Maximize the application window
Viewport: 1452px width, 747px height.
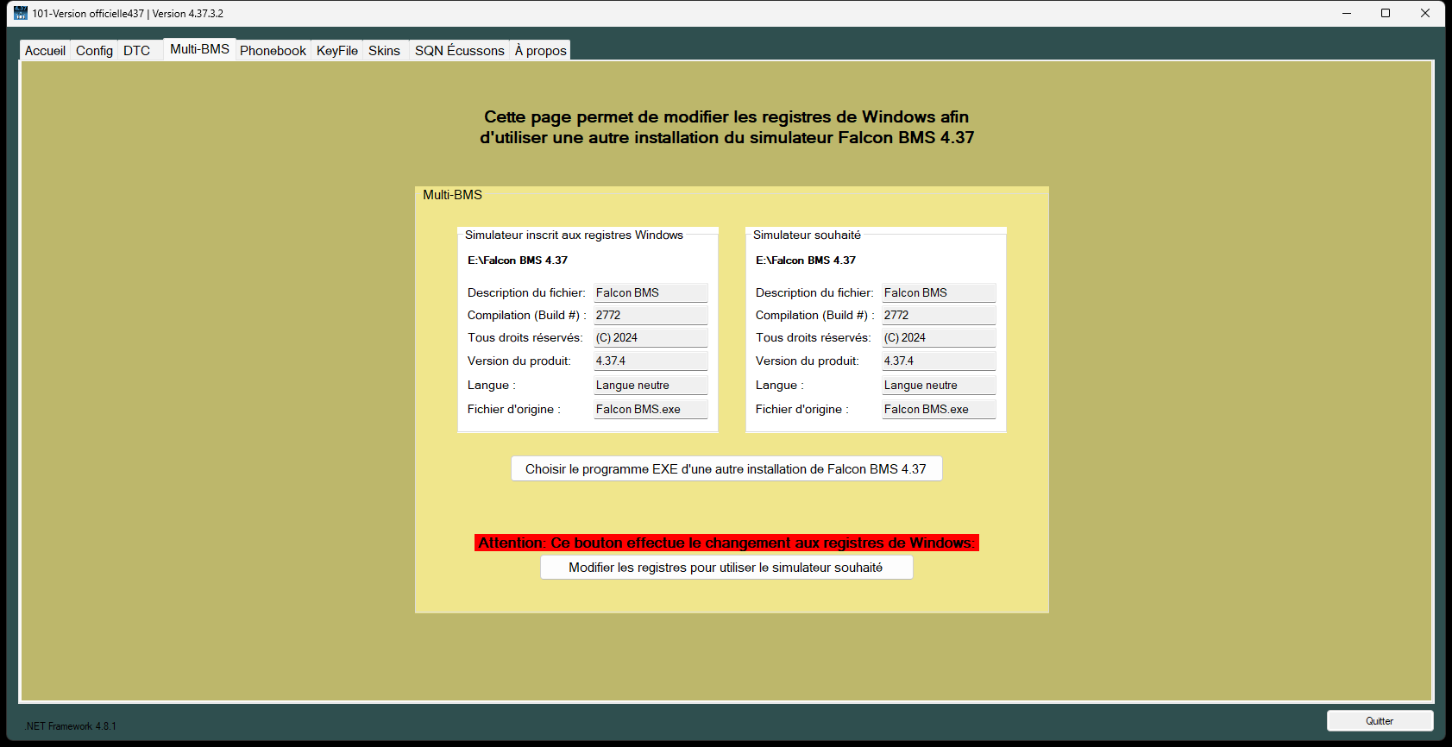click(x=1386, y=13)
